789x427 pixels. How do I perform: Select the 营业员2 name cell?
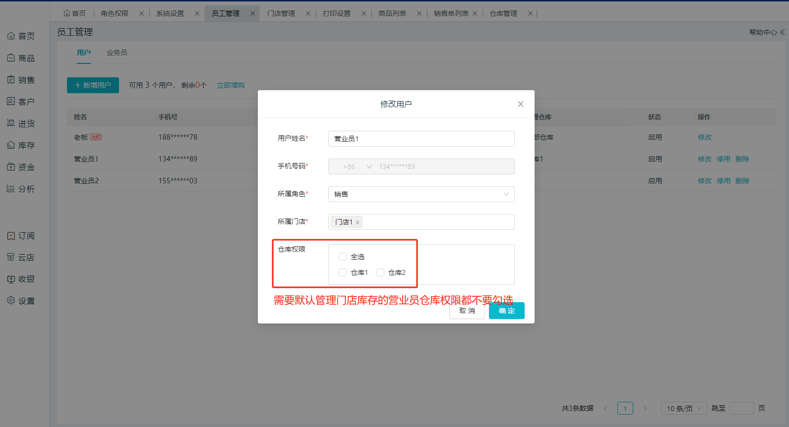[86, 181]
